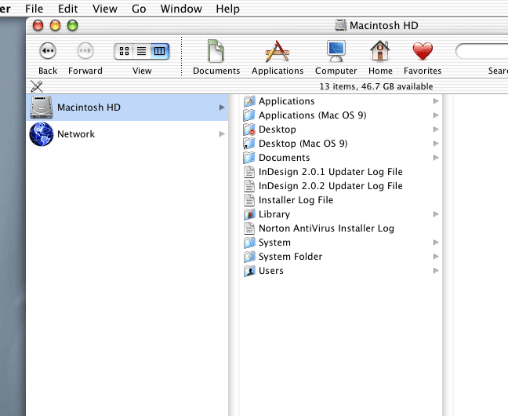Go to Home via house icon
508x416 pixels.
pyautogui.click(x=380, y=51)
